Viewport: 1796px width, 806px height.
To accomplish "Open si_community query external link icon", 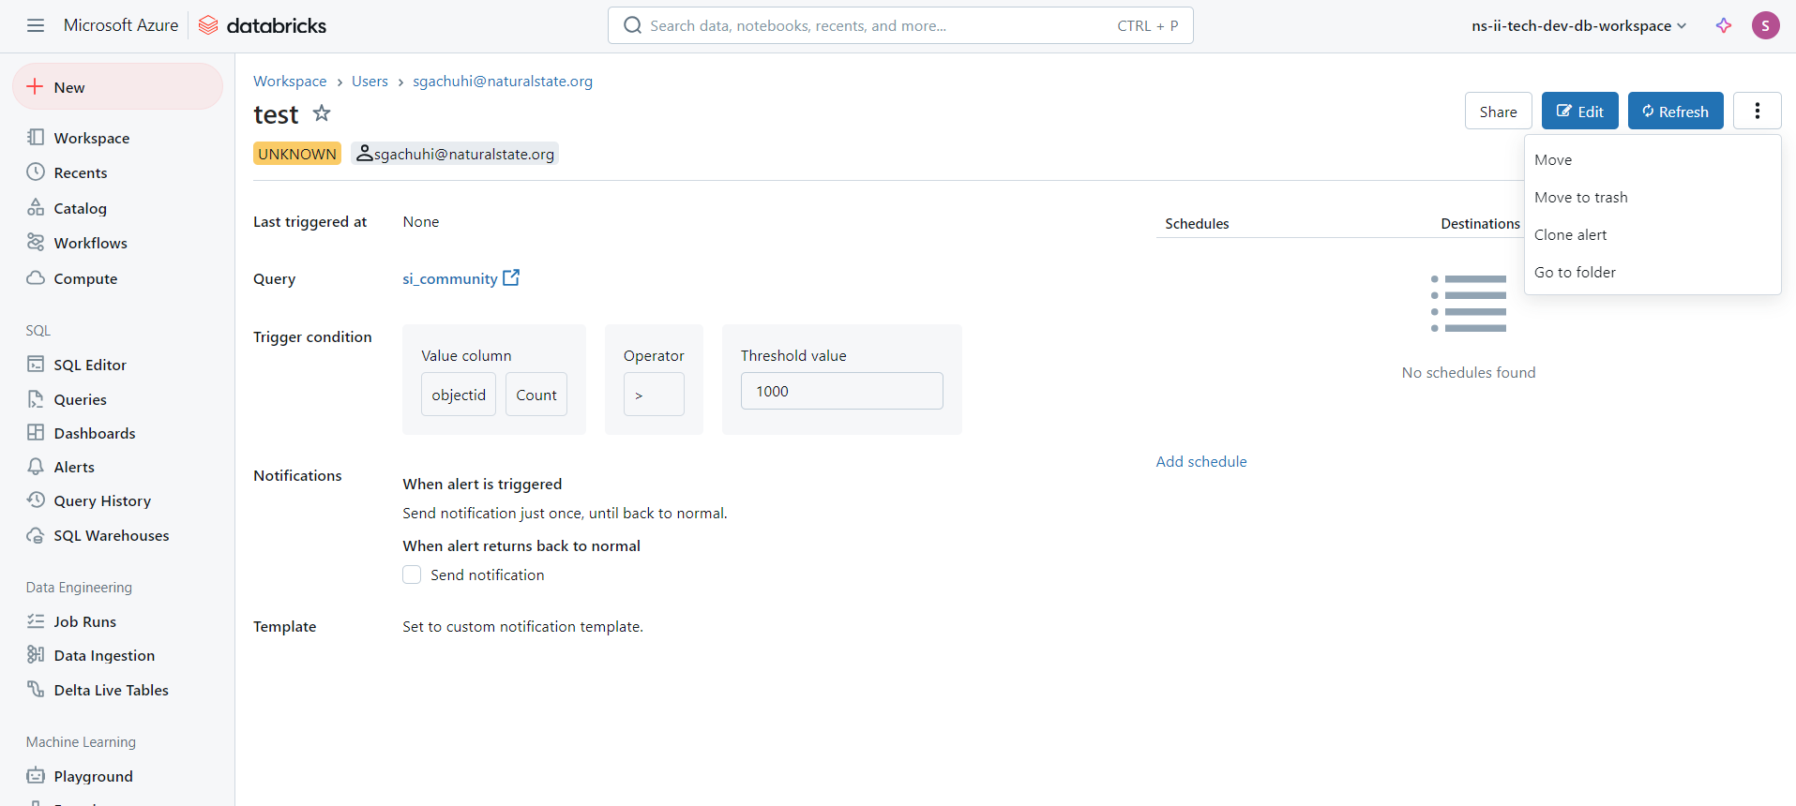I will click(511, 277).
